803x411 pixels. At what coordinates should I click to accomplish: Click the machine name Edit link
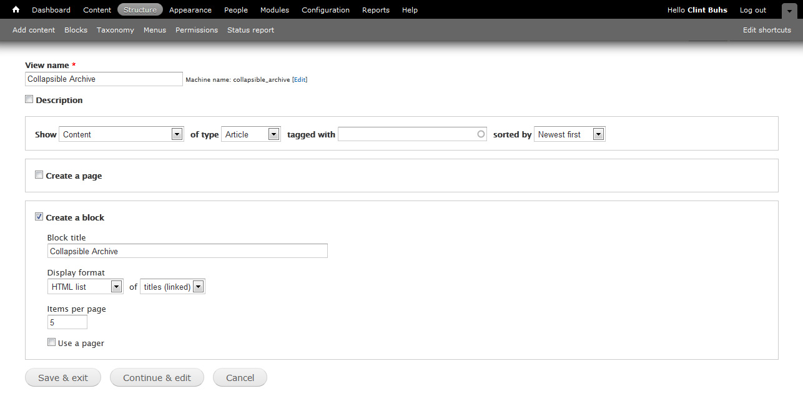(300, 80)
